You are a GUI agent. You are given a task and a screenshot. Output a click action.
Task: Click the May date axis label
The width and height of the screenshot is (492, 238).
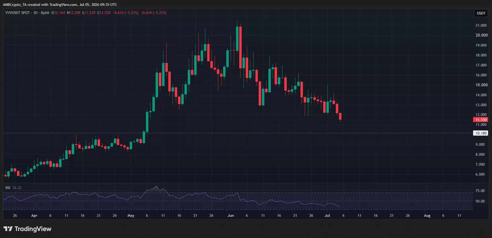coord(131,216)
